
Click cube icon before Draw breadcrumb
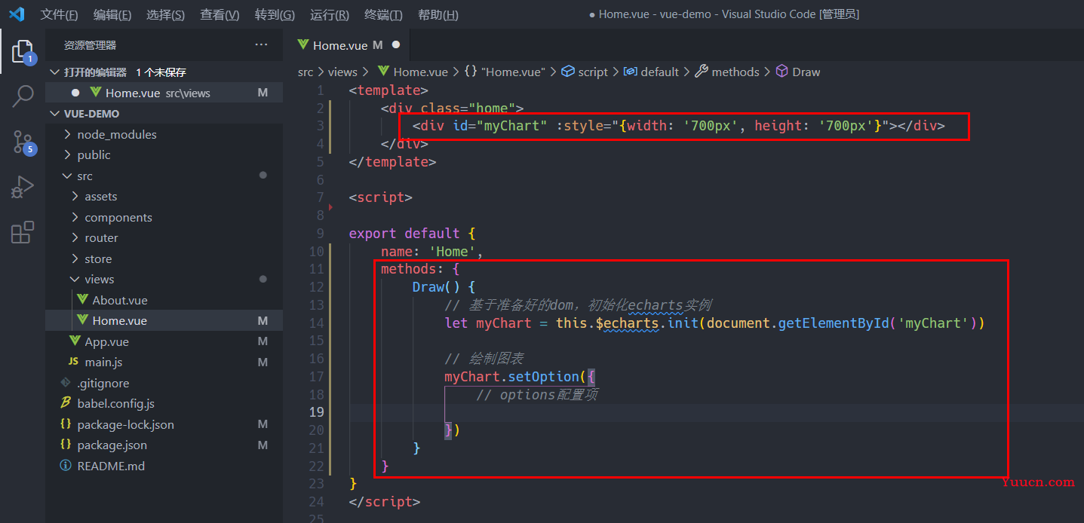[782, 72]
